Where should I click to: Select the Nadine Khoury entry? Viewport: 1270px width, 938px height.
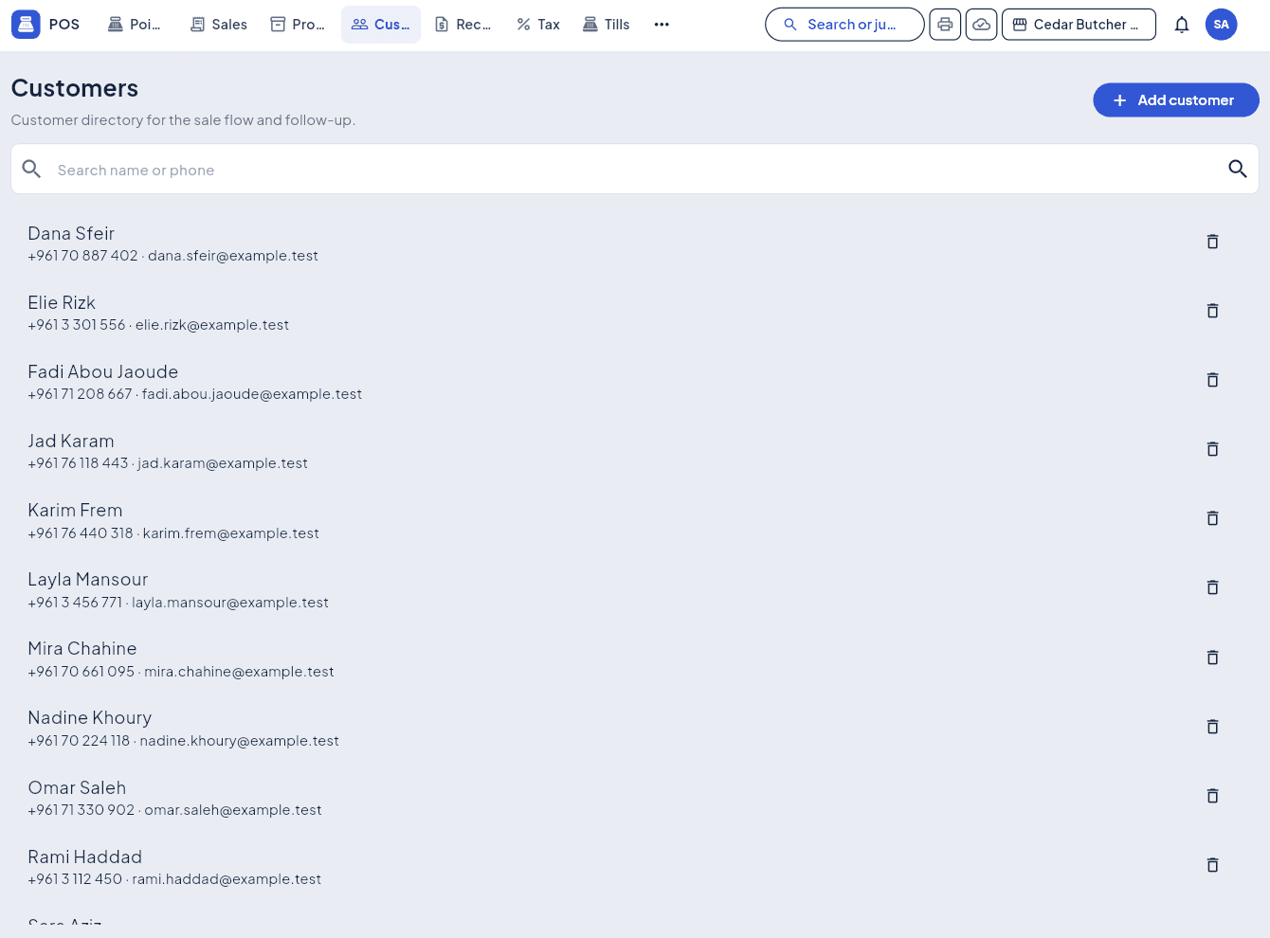coord(635,729)
